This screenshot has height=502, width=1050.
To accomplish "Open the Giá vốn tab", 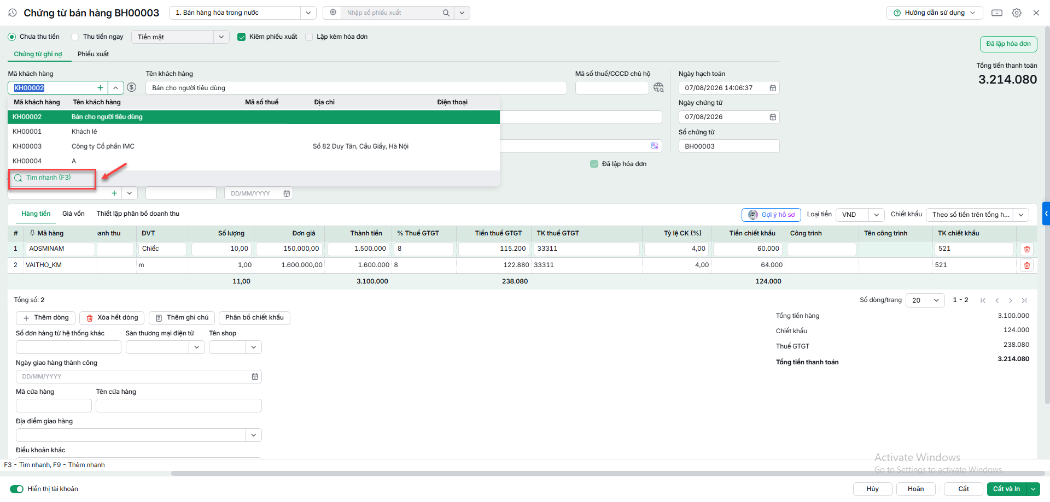I will pyautogui.click(x=73, y=214).
